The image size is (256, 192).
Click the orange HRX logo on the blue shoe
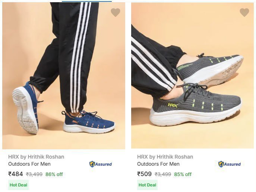(75, 121)
